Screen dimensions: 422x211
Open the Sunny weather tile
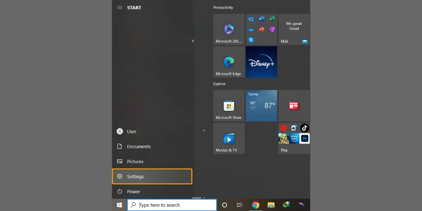coord(261,105)
